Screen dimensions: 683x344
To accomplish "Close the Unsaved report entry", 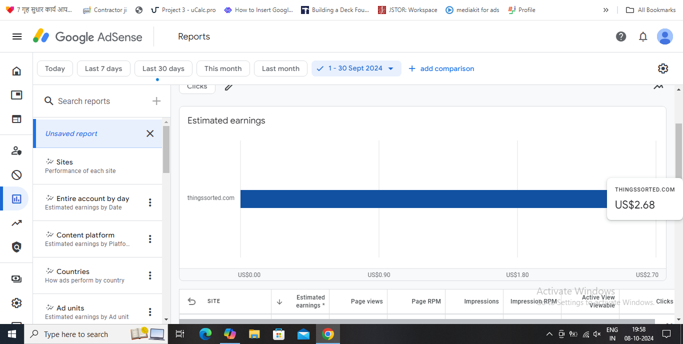I will click(x=150, y=133).
